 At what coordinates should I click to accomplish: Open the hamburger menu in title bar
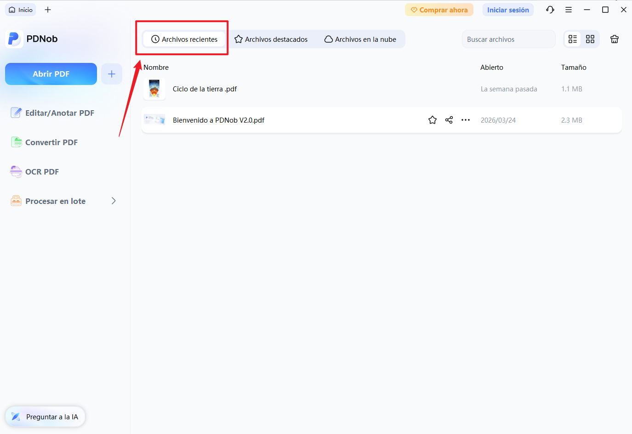point(569,10)
